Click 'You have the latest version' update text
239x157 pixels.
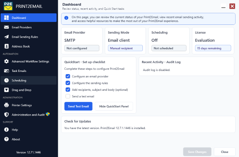(105, 128)
